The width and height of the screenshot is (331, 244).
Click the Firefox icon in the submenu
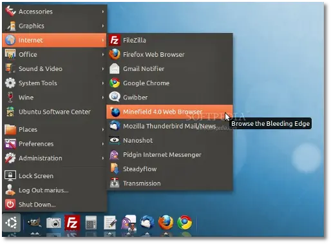115,54
